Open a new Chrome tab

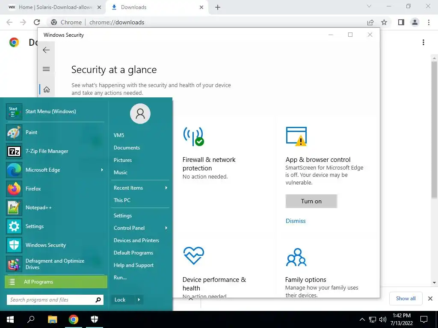218,7
